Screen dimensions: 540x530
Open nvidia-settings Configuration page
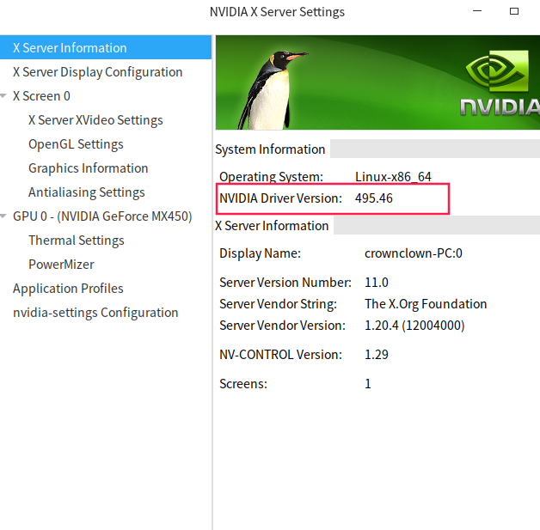click(x=95, y=313)
